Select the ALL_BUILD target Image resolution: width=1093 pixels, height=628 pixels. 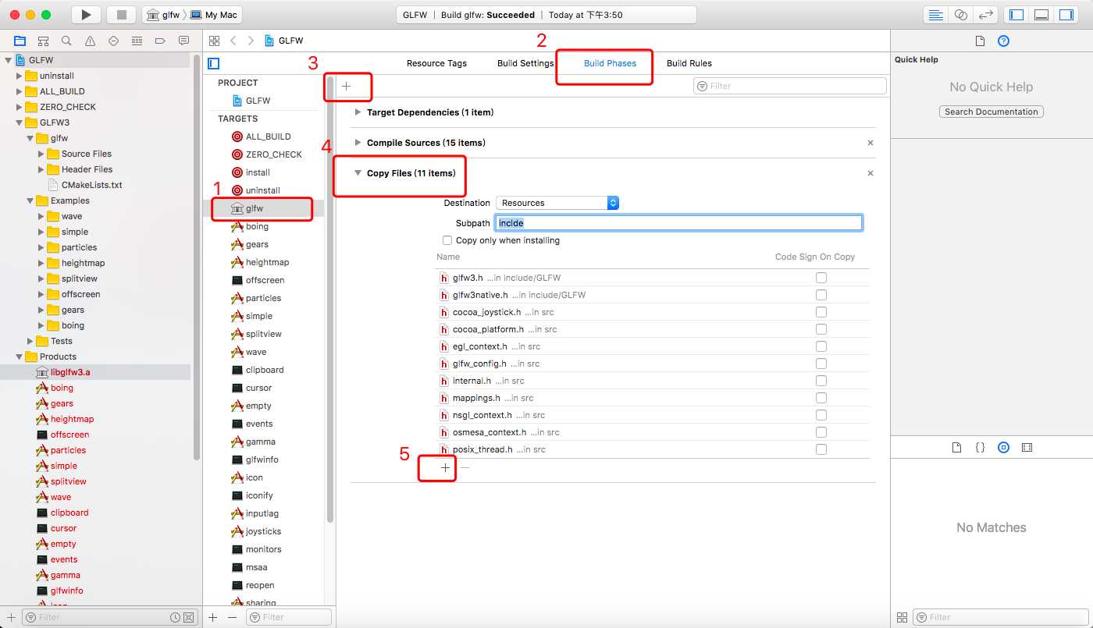(268, 137)
